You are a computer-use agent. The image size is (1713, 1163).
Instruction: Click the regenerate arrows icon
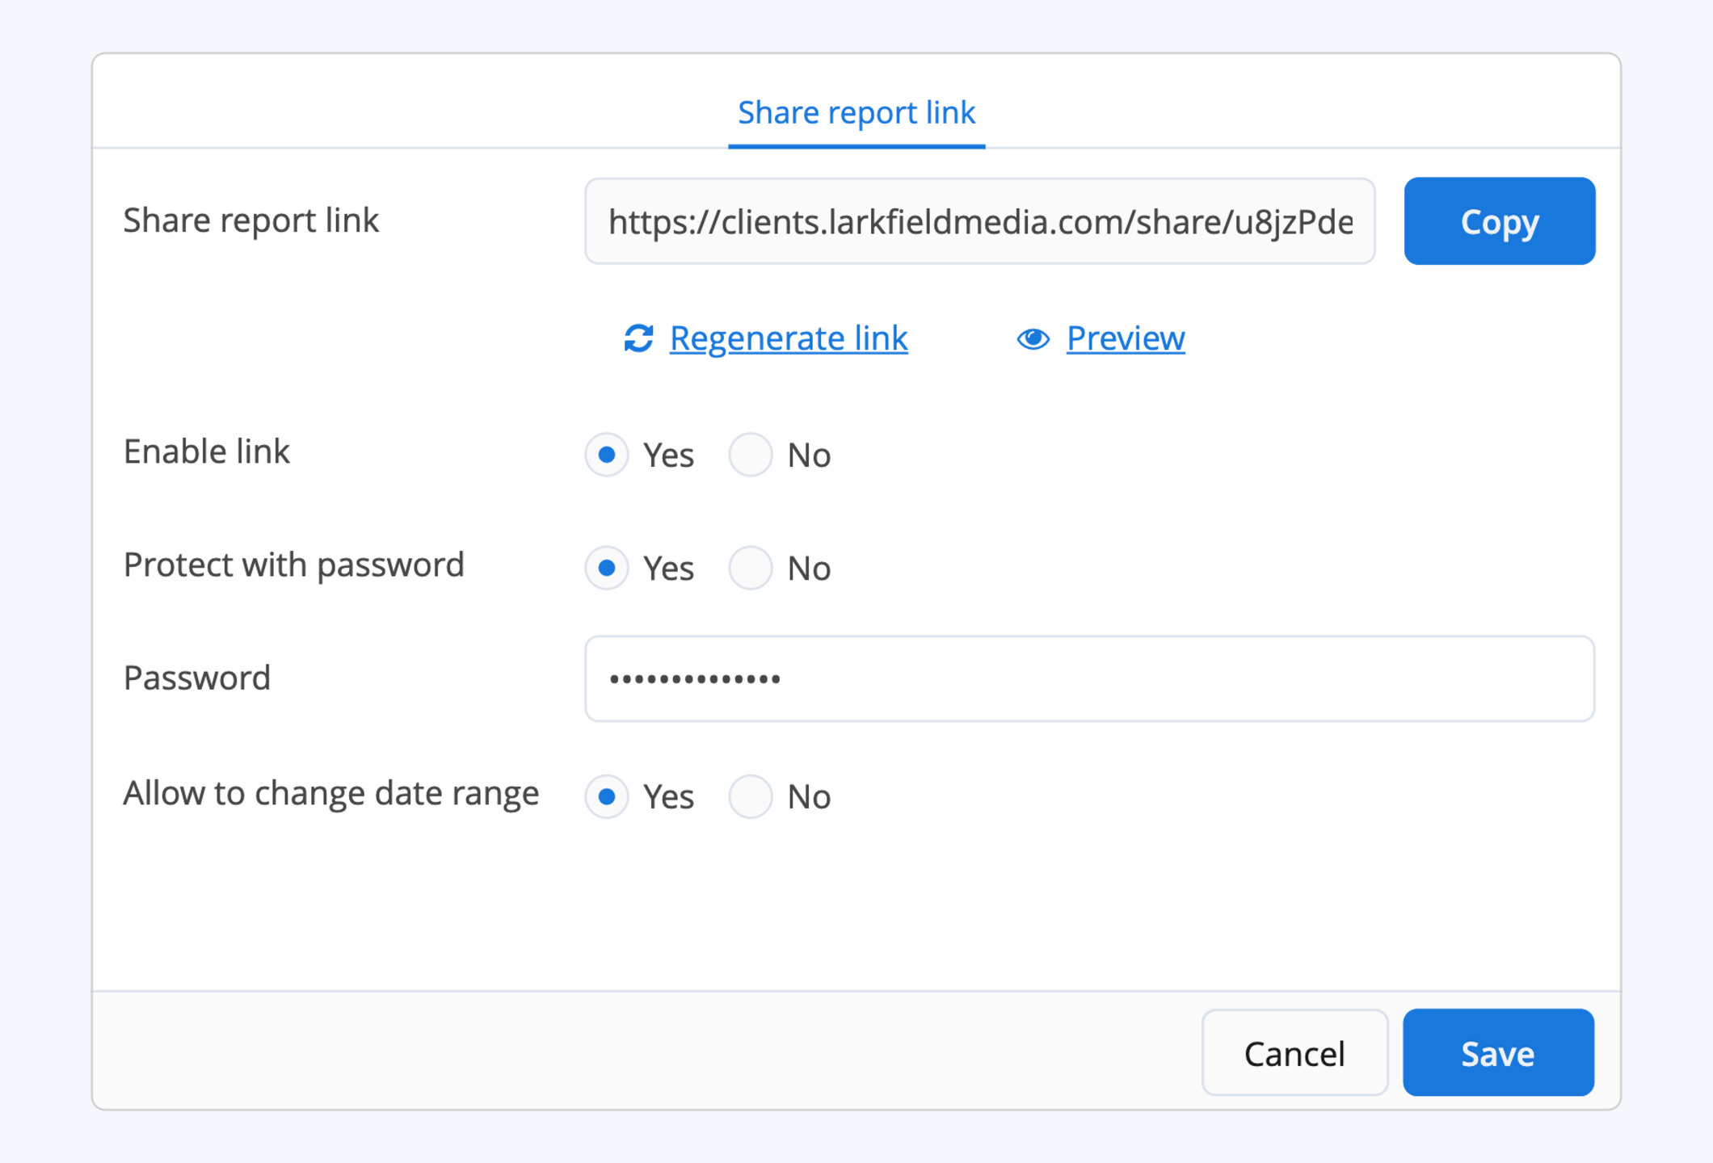[638, 338]
